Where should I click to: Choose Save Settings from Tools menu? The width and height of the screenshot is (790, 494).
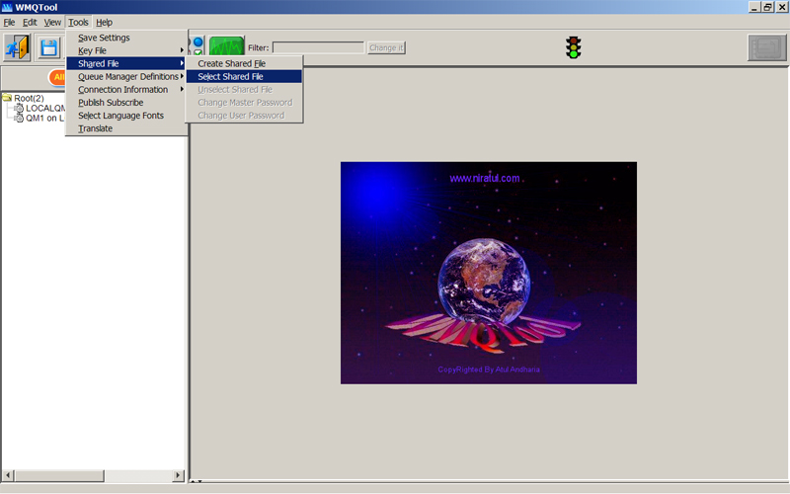pos(127,38)
